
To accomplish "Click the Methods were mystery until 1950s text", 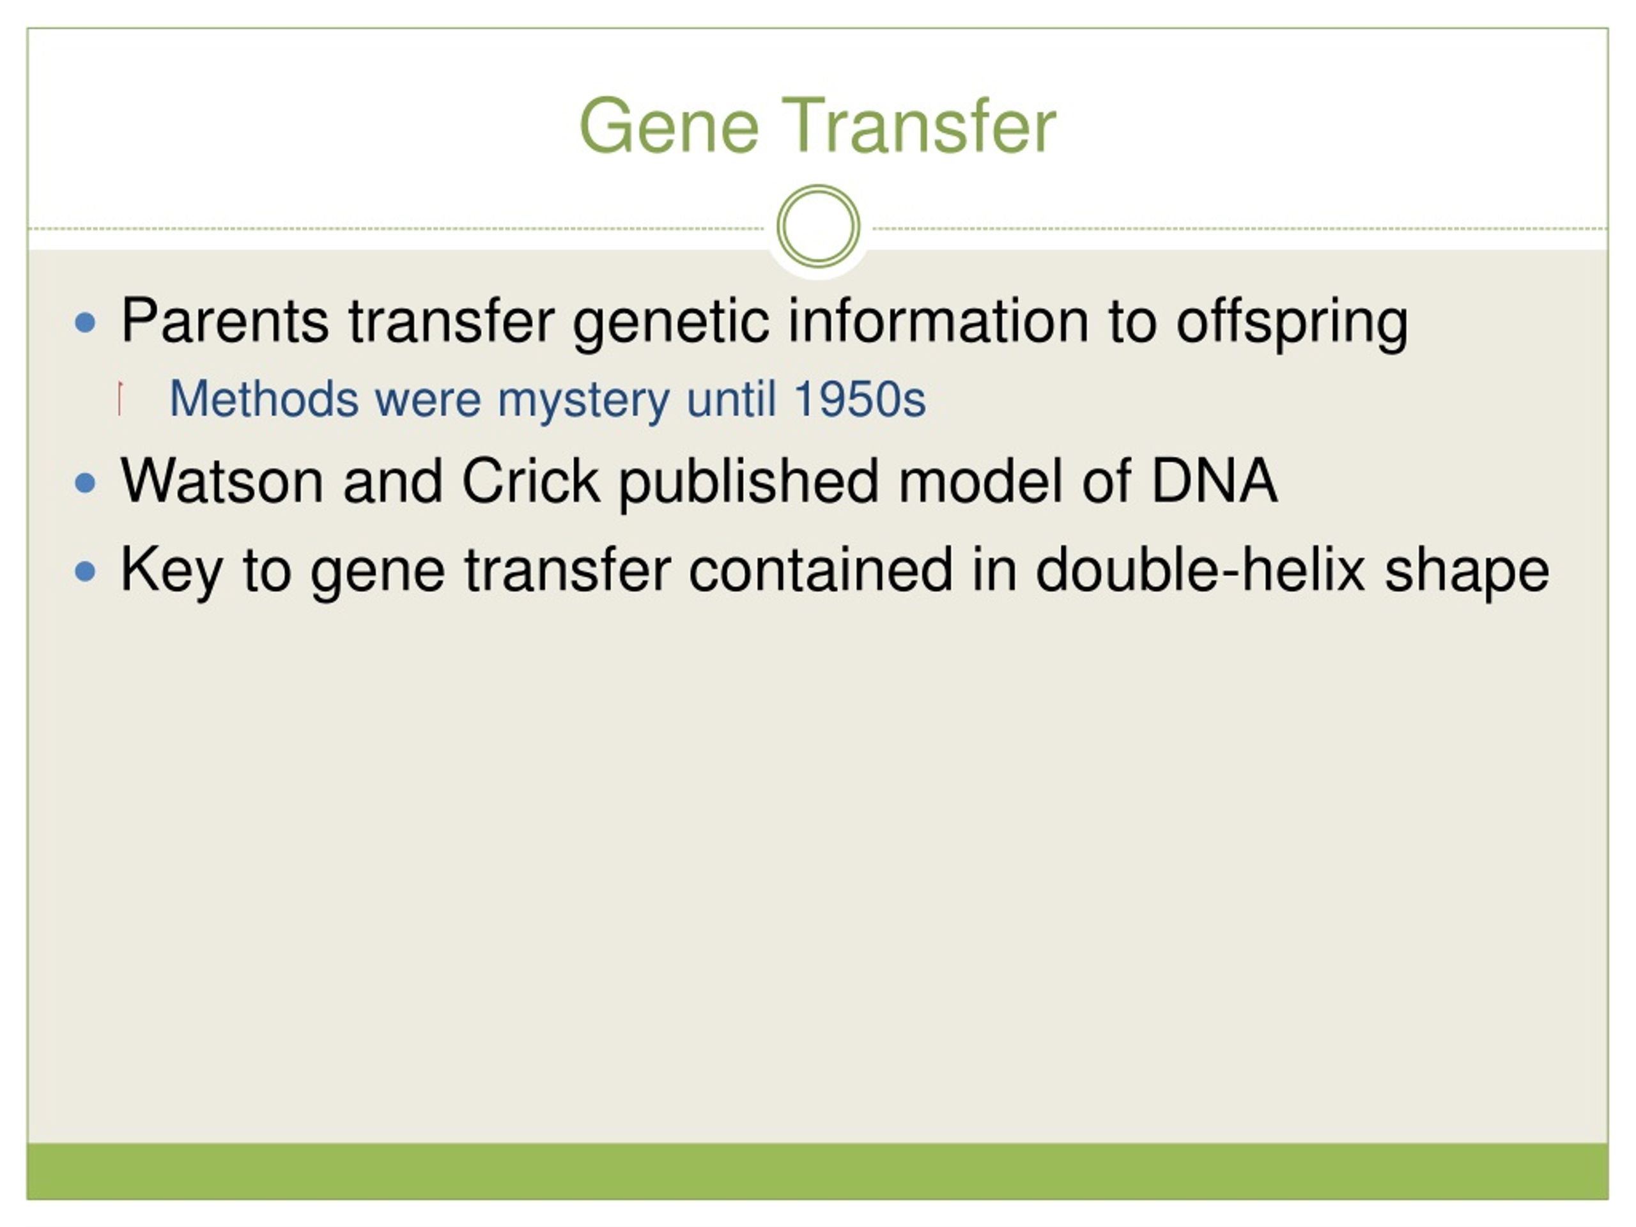I will click(548, 399).
